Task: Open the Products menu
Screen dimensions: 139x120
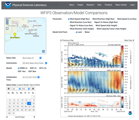Action: 108,5
